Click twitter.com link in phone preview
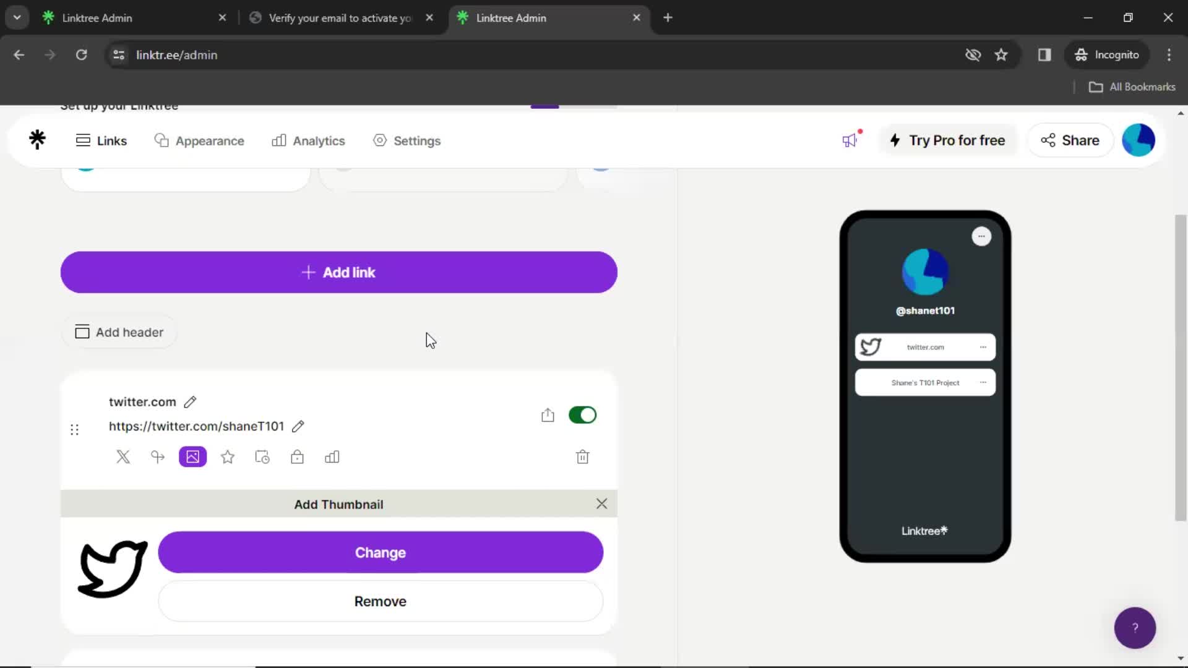 pyautogui.click(x=925, y=347)
